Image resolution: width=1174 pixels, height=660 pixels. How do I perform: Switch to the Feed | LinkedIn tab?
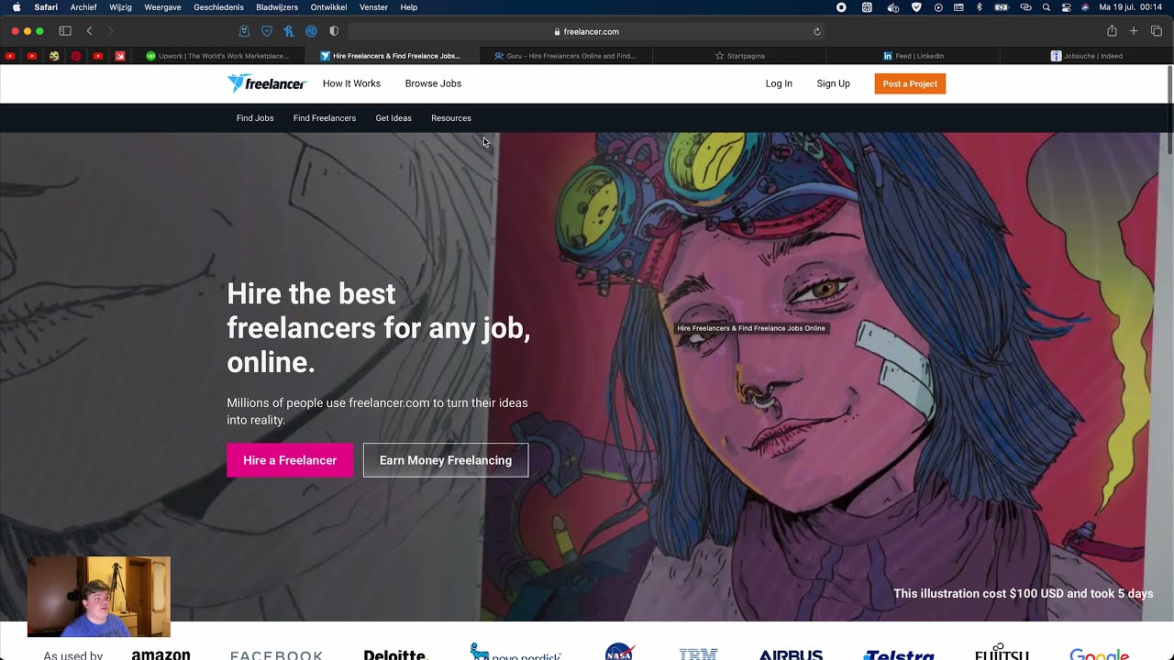[914, 56]
